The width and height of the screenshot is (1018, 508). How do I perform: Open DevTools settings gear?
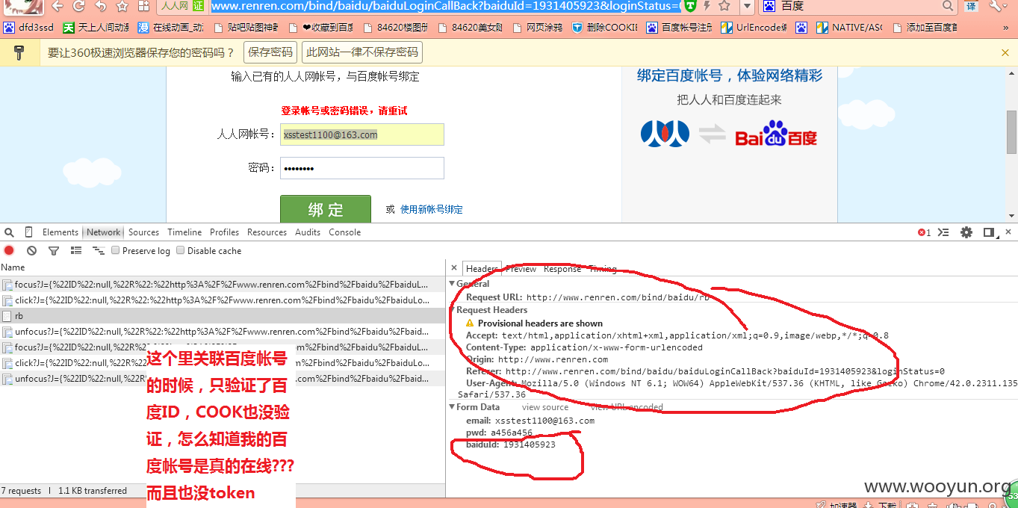(966, 232)
